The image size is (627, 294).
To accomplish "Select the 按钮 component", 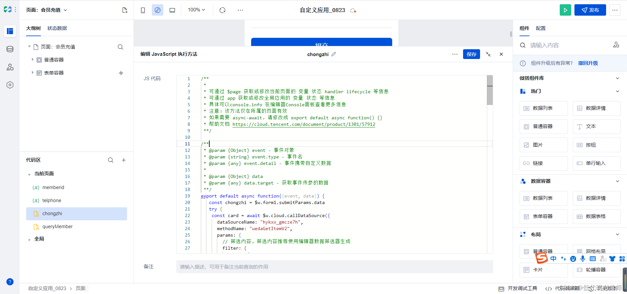I will (597, 145).
